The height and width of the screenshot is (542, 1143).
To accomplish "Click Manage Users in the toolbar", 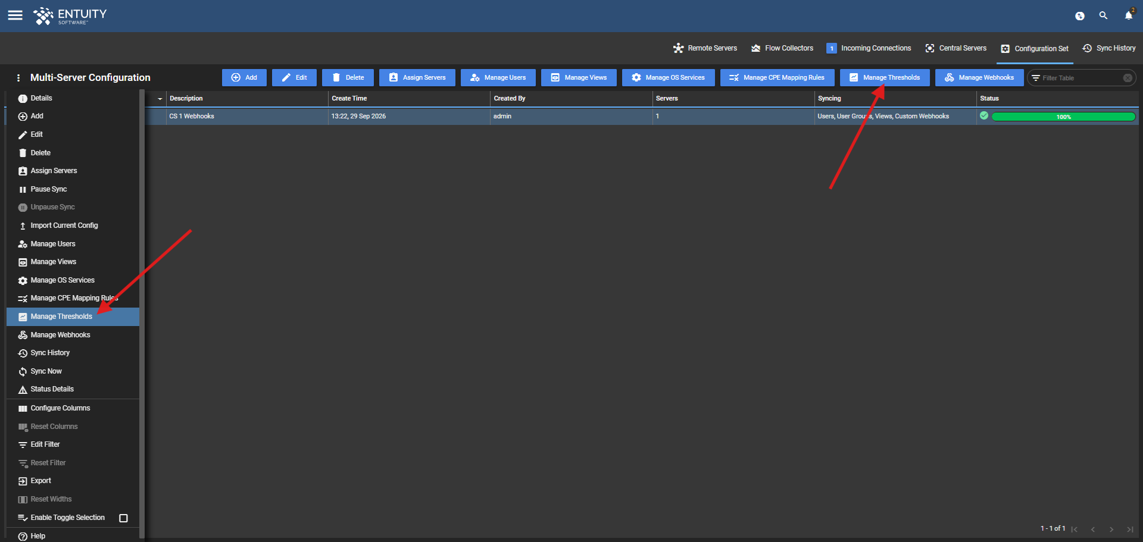I will pos(498,78).
